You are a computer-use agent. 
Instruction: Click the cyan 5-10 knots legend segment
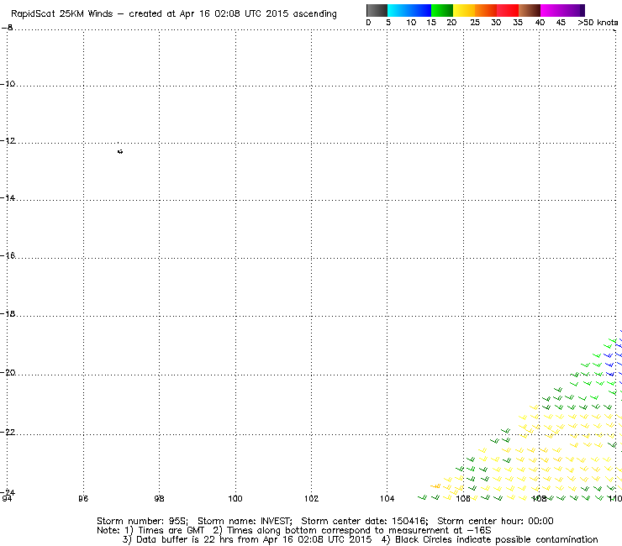(x=398, y=10)
